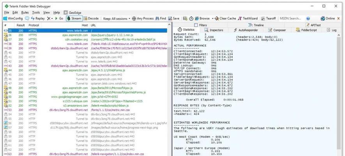Sort sessions by URL column header

pyautogui.click(x=129, y=25)
